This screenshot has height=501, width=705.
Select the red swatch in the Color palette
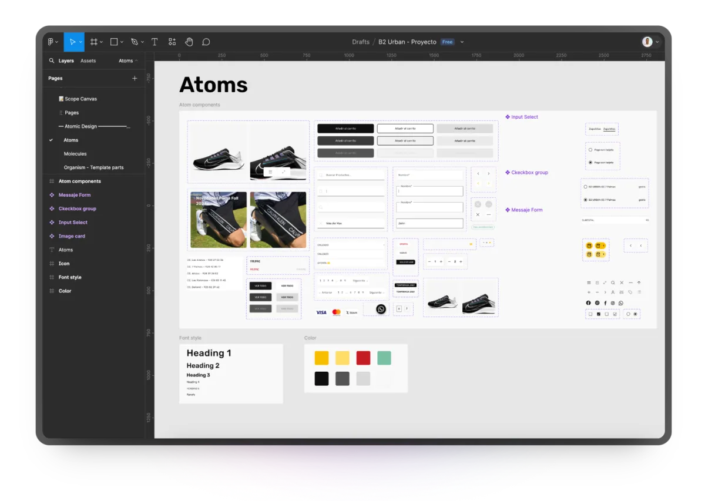tap(363, 357)
